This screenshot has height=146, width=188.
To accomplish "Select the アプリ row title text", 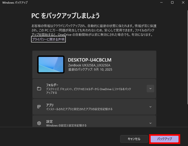I will point(50,105).
